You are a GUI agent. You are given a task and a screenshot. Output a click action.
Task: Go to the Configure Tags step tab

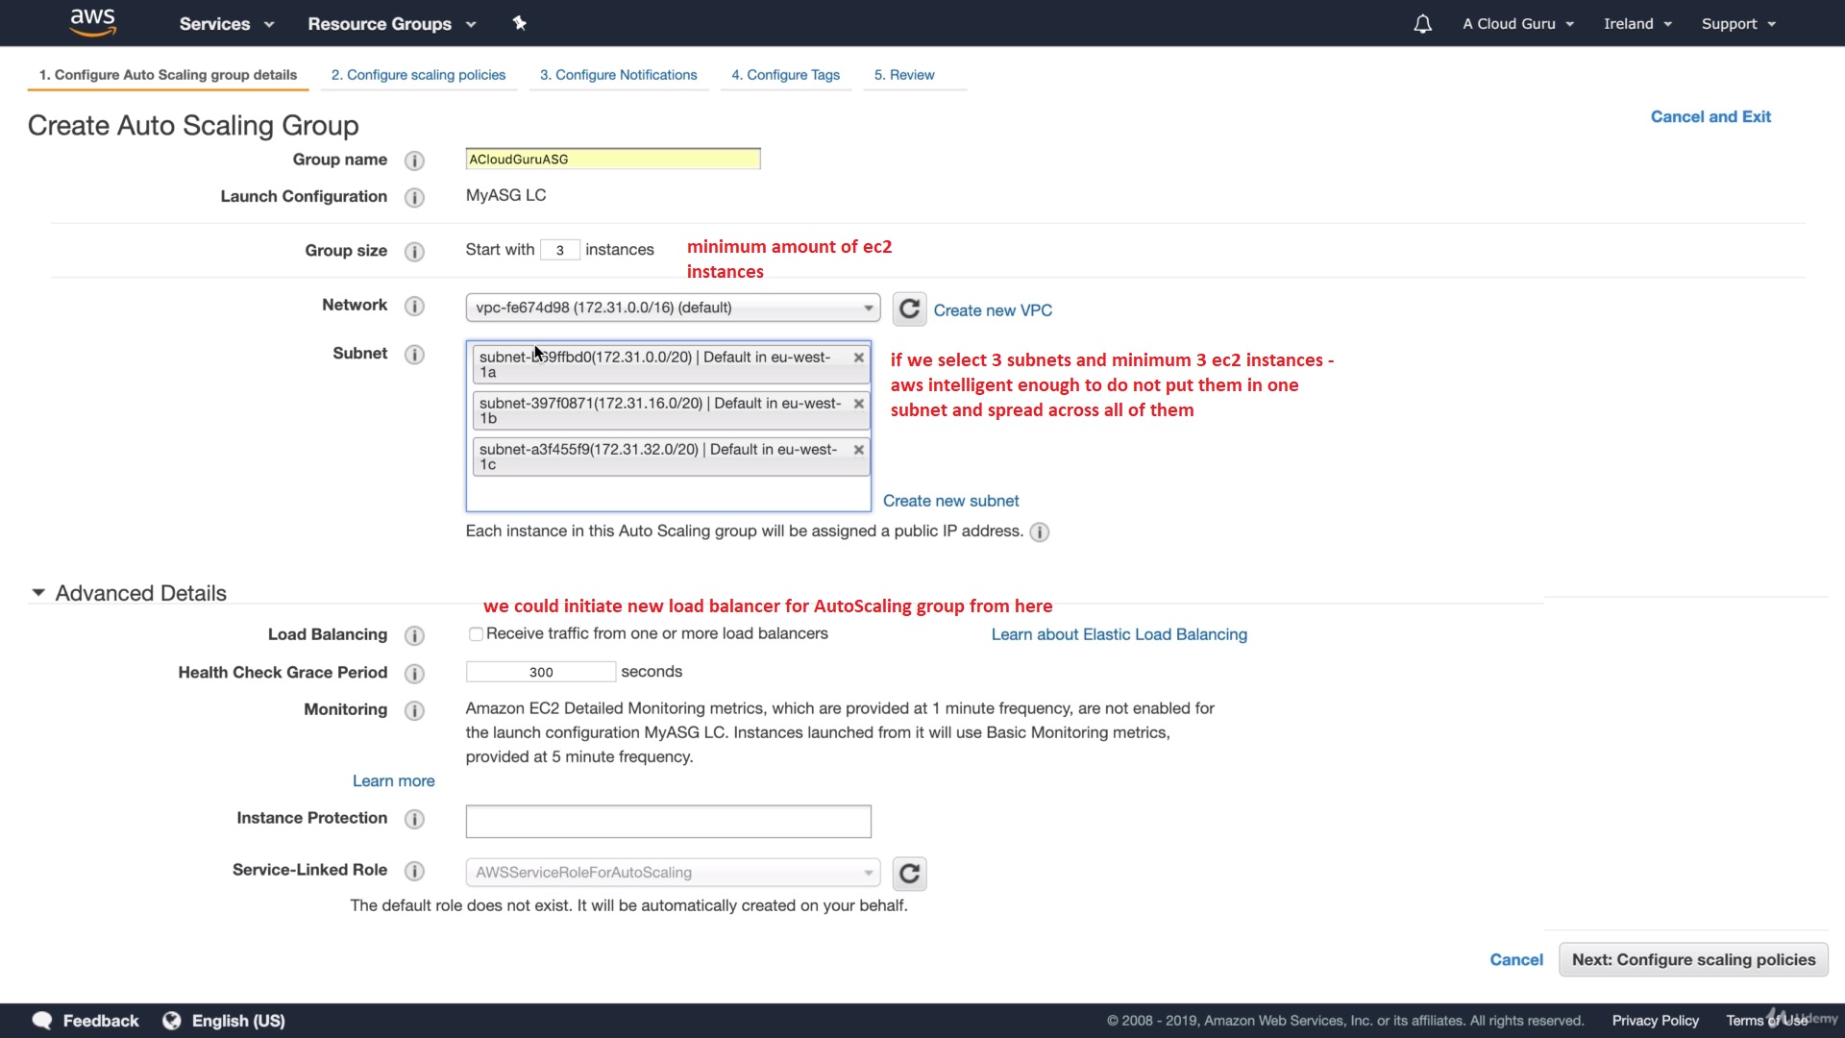785,75
